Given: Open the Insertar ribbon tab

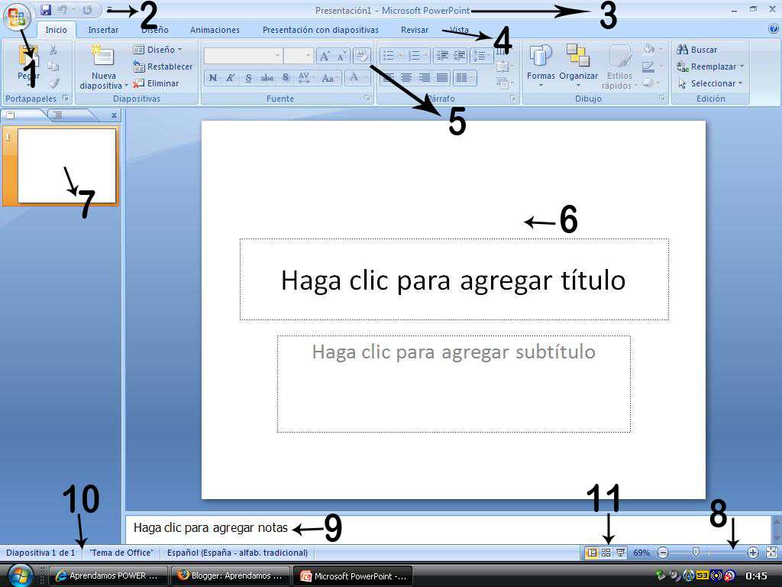Looking at the screenshot, I should click(103, 30).
